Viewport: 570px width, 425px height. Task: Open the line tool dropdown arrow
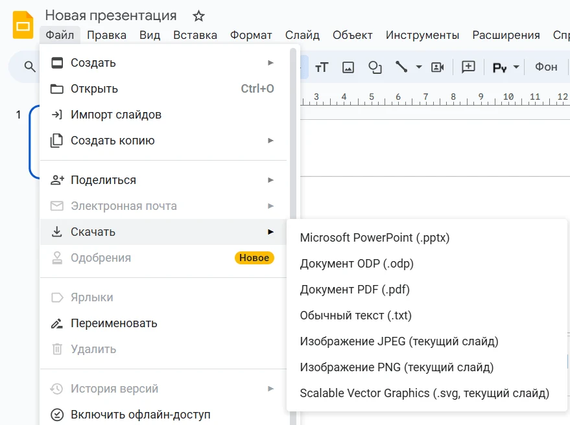(419, 67)
